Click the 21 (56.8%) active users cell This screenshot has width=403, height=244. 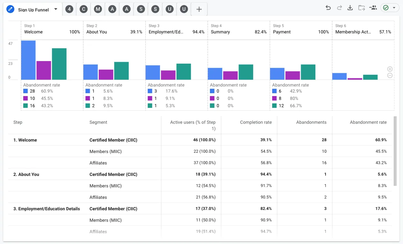click(206, 197)
